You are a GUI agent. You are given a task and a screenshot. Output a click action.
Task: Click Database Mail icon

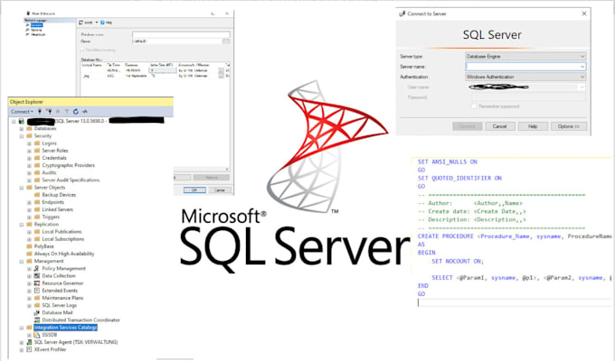coord(37,313)
